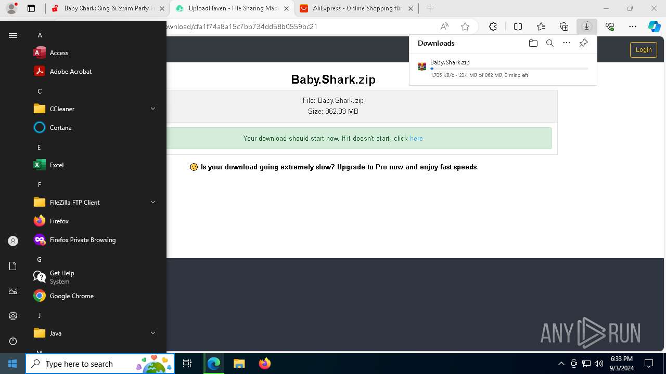This screenshot has height=374, width=666.
Task: Pin the Downloads panel
Action: pos(583,43)
